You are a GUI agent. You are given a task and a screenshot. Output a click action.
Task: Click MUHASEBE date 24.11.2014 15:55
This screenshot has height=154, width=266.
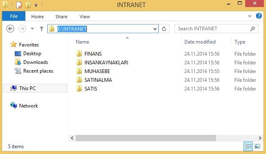202,71
